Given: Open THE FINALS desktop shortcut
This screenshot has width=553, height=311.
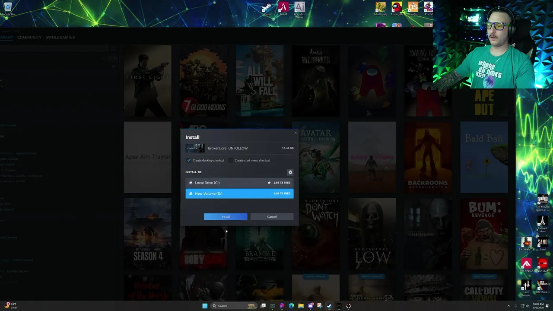Looking at the screenshot, I should (526, 265).
